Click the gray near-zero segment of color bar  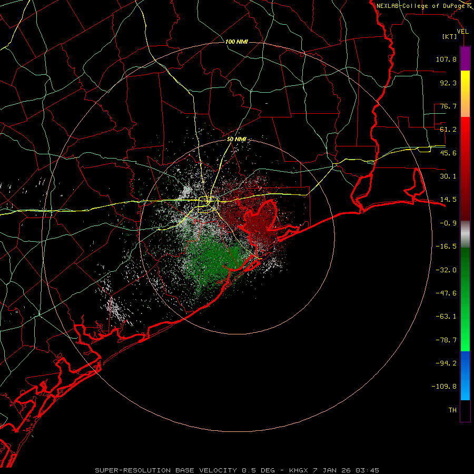[465, 234]
